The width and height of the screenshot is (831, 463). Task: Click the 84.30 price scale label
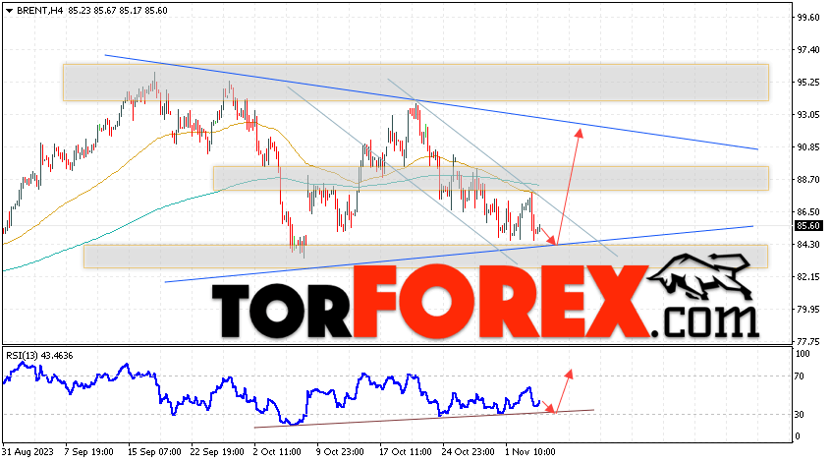pyautogui.click(x=808, y=244)
